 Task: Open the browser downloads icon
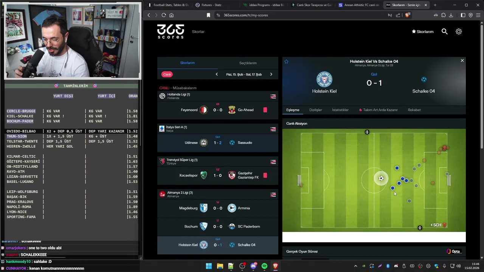coord(451,15)
